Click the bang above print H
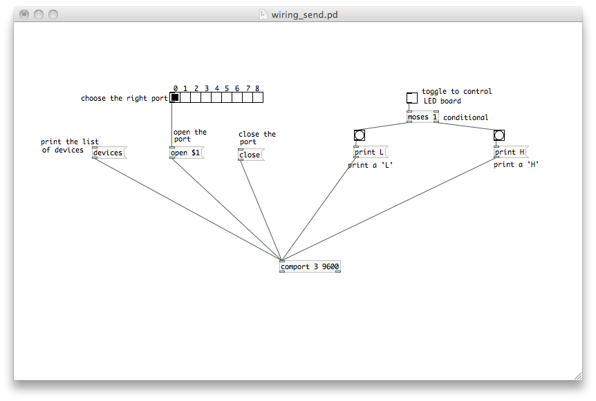 [499, 135]
